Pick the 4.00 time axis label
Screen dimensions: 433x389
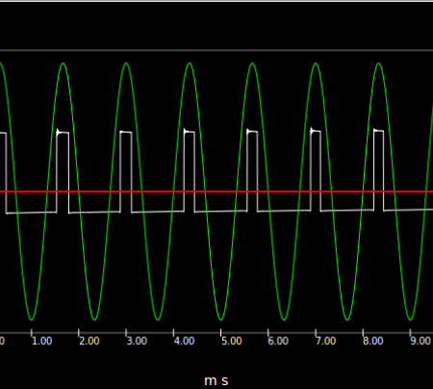click(x=184, y=341)
